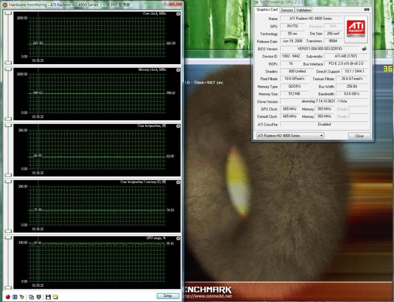Click the DirectX Support field 10.1 / SM4.1
The image size is (394, 302).
[354, 71]
